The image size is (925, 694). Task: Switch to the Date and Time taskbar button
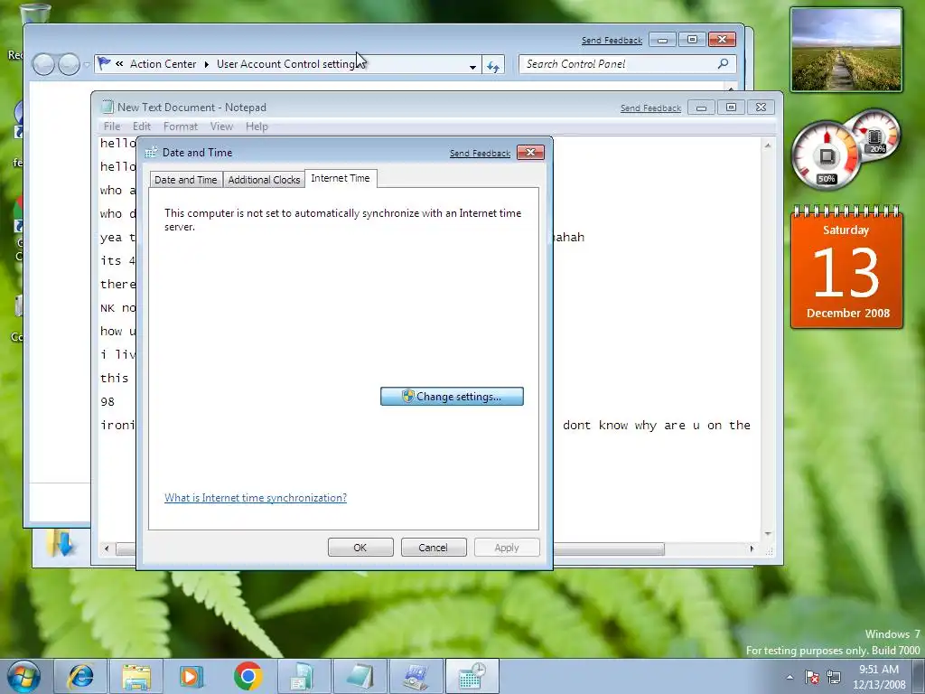pos(472,676)
